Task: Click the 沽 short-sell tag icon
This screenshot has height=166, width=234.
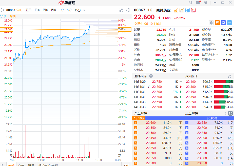Action: [182, 10]
